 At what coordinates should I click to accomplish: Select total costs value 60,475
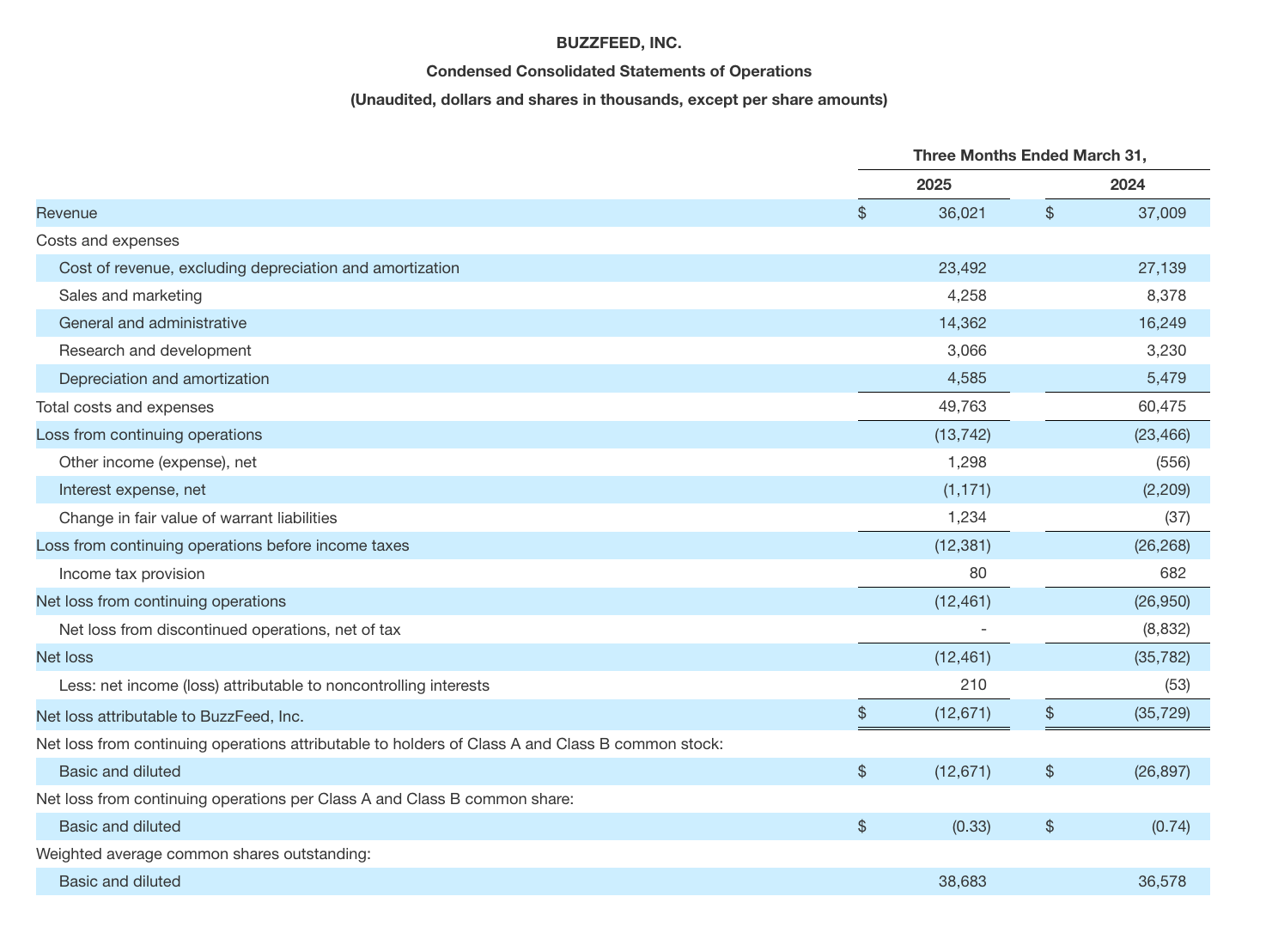[1162, 407]
